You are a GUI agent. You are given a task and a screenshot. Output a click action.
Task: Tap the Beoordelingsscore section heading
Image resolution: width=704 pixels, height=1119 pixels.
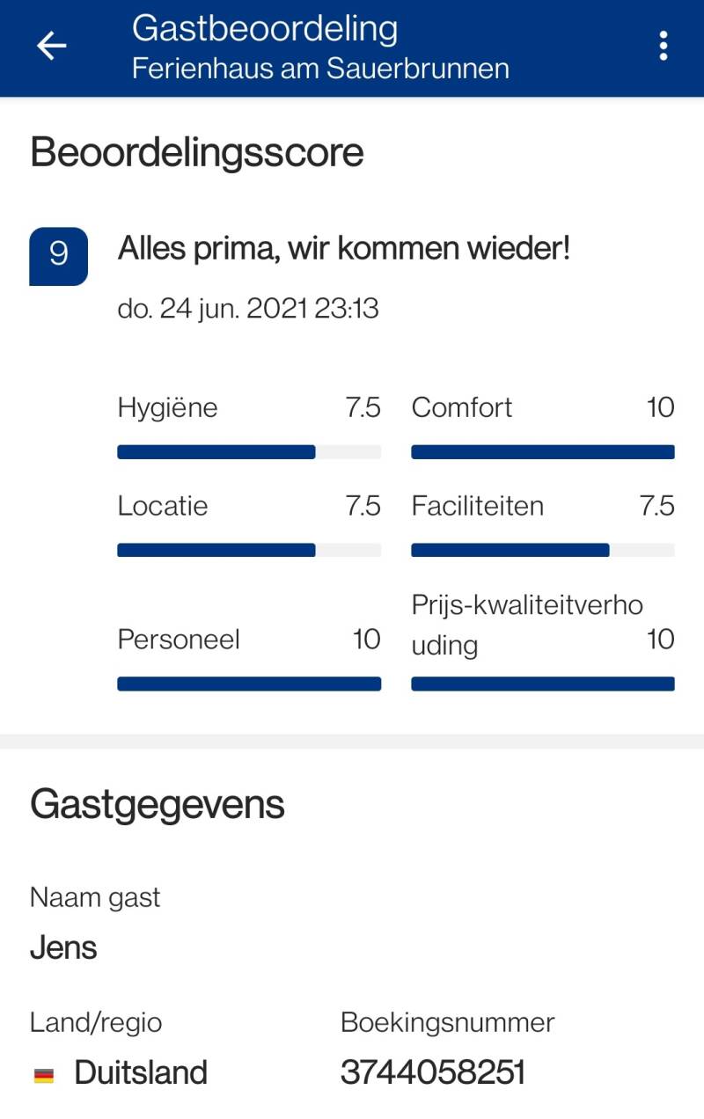click(196, 152)
